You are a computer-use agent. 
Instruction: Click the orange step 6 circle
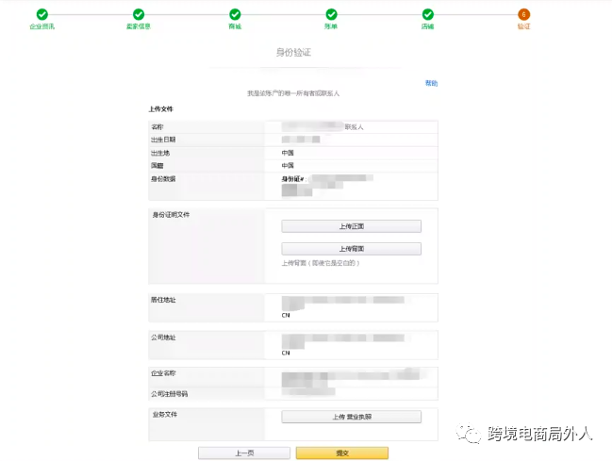click(523, 14)
